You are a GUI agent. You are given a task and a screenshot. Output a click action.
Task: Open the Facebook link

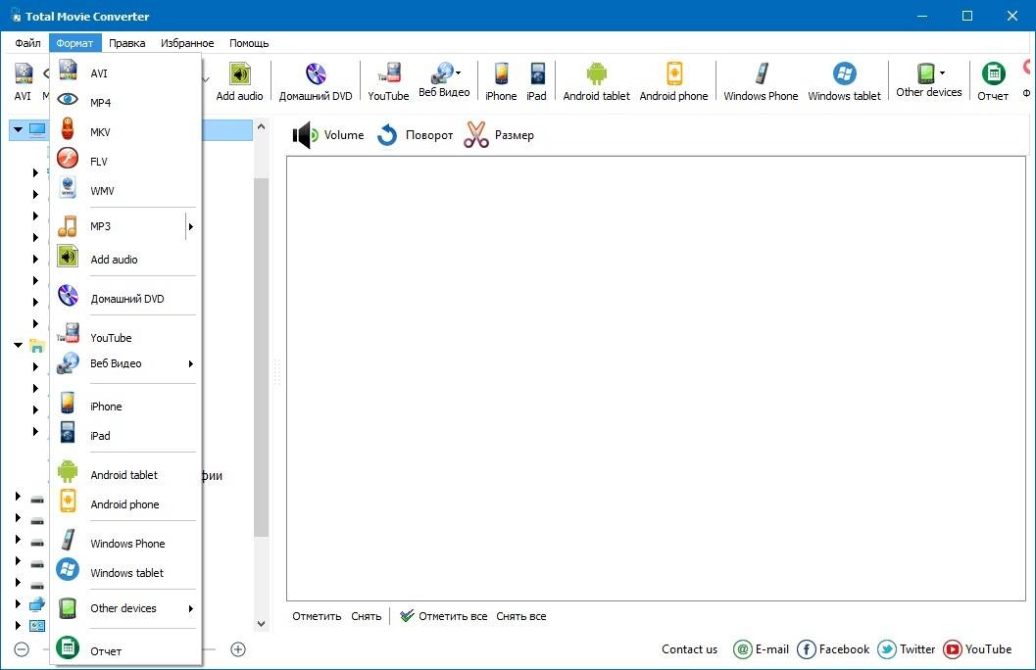click(x=832, y=648)
